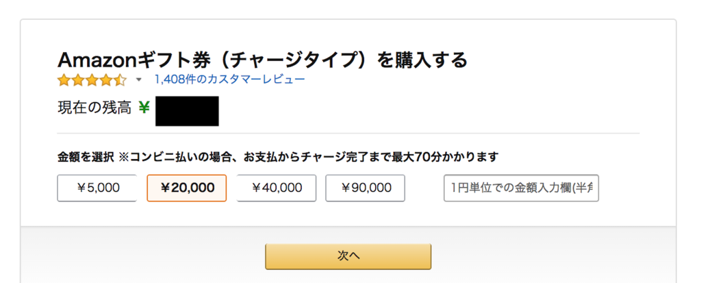Focus the 1円単位 custom amount field
701x283 pixels.
tap(521, 188)
